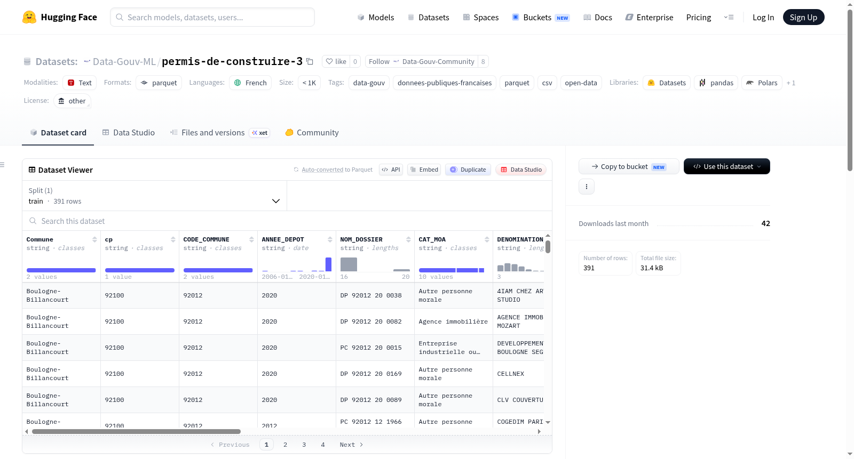
Task: Click the CELLNEX denomination cell
Action: tap(518, 374)
